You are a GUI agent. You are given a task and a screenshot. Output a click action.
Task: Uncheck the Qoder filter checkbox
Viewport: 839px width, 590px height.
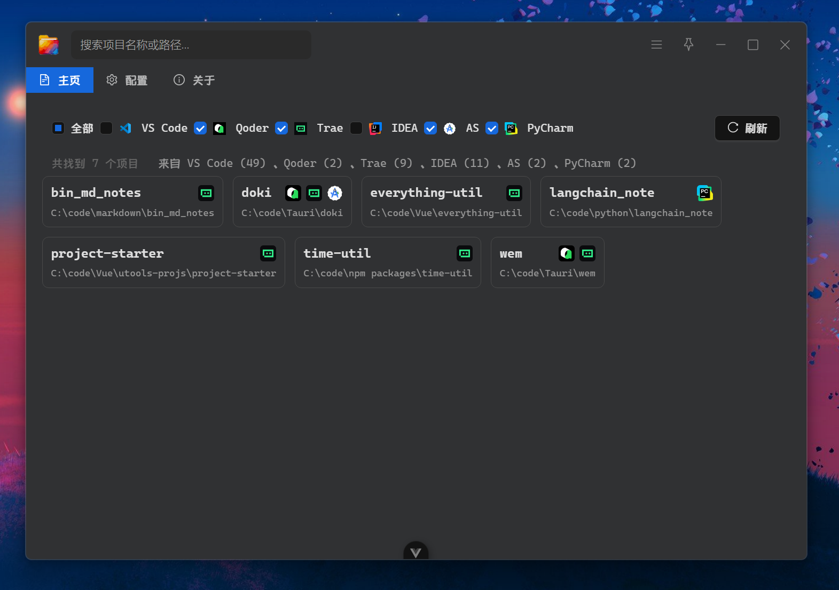[200, 128]
